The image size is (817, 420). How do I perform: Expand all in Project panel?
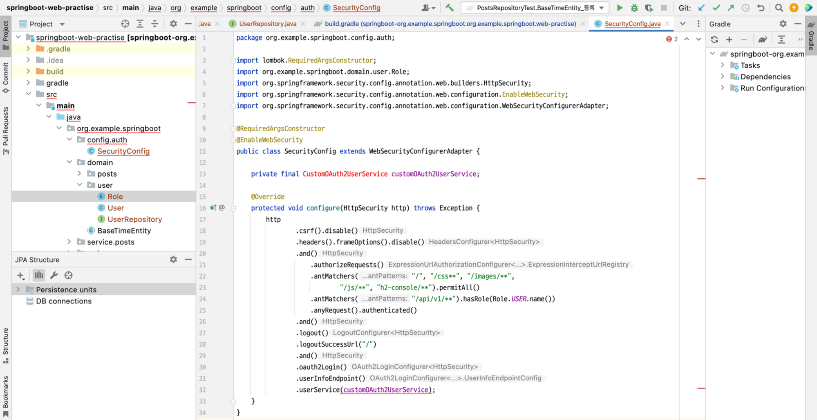pos(140,24)
